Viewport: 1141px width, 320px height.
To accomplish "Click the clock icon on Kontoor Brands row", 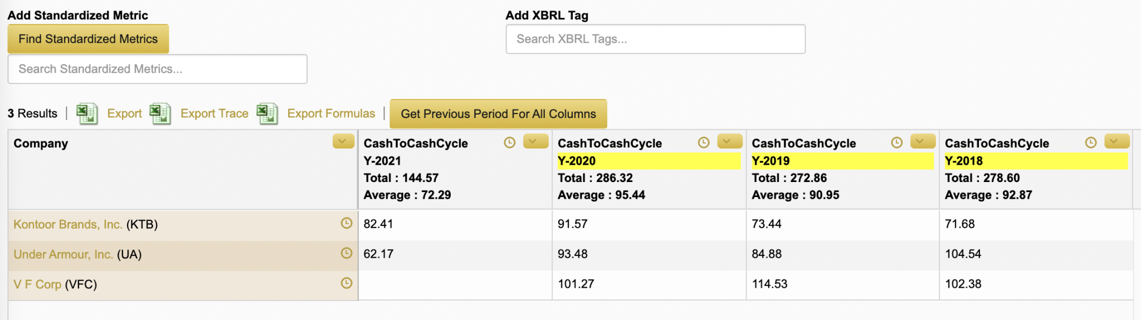I will click(347, 223).
